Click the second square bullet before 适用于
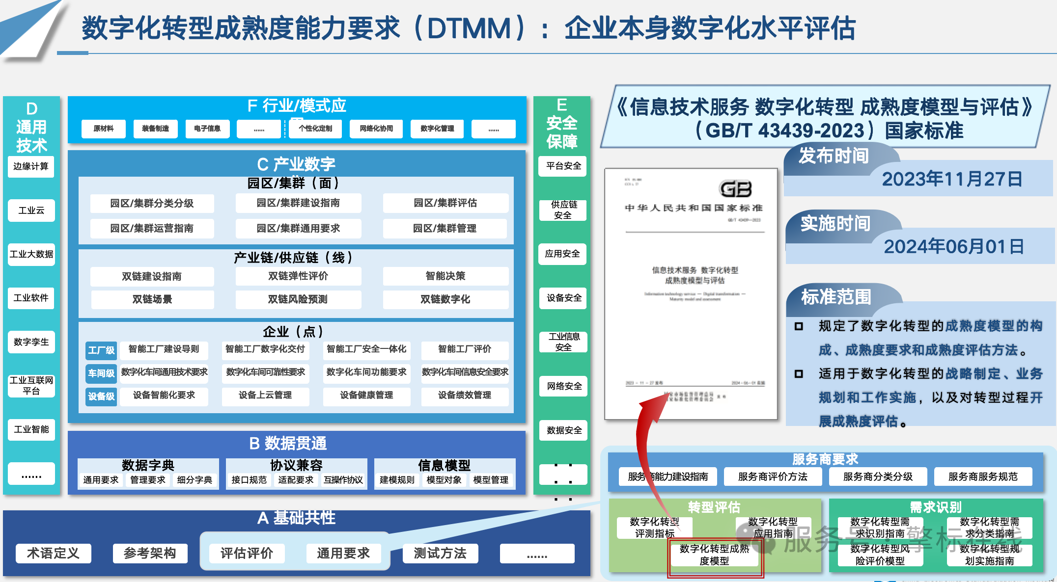1057x582 pixels. (799, 374)
